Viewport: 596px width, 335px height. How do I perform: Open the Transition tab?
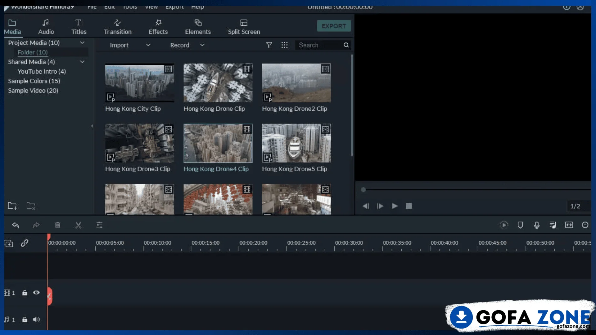pyautogui.click(x=117, y=27)
